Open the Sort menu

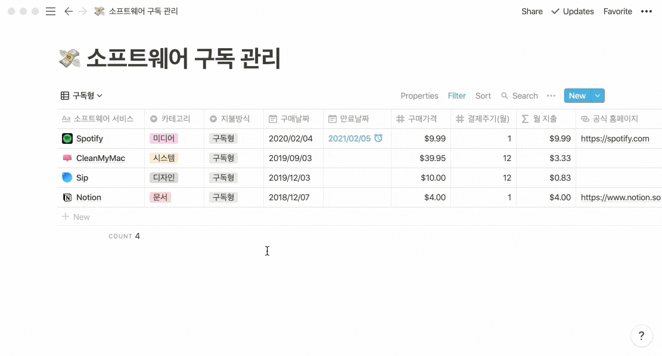coord(483,96)
